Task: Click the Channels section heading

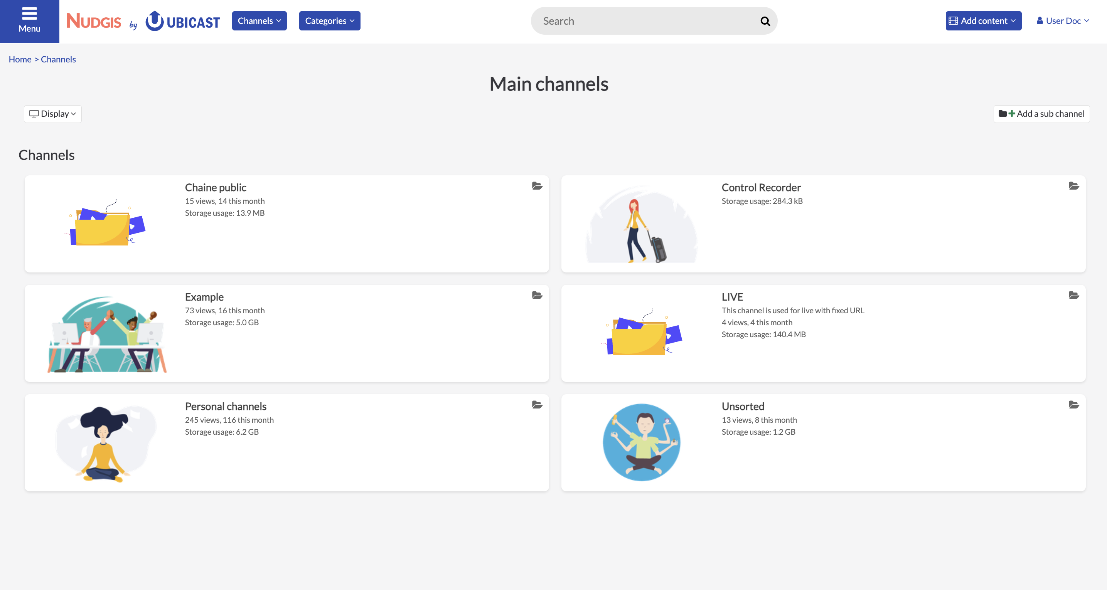Action: [x=46, y=155]
